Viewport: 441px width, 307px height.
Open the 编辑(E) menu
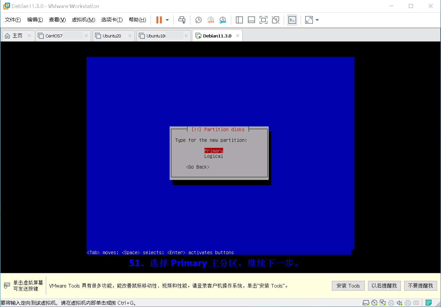(x=35, y=20)
